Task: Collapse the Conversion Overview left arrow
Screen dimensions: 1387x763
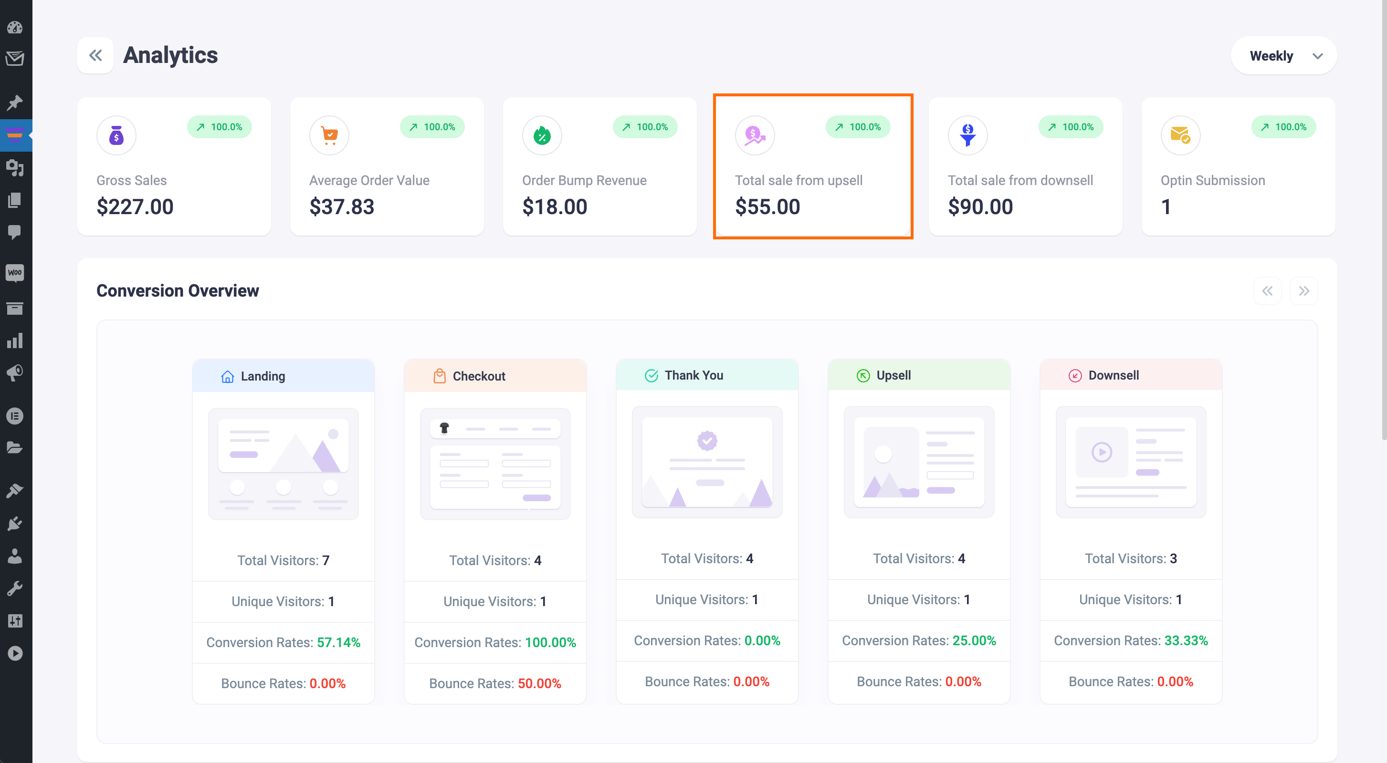Action: [x=1268, y=290]
